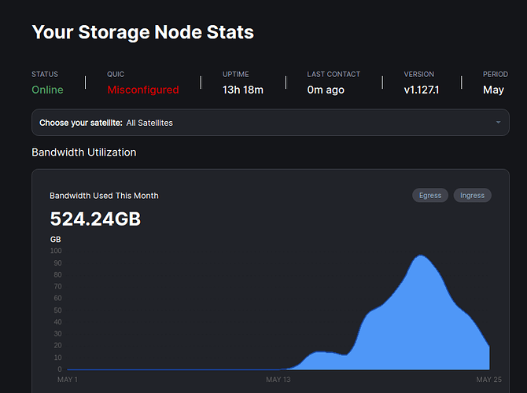
Task: Click the GB unit label above the chart
Action: (55, 239)
